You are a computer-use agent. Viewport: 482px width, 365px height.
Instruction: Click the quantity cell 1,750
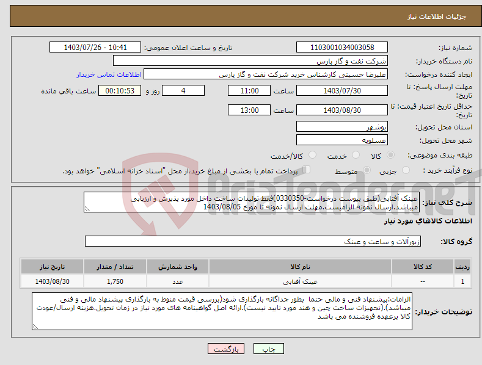point(115,281)
